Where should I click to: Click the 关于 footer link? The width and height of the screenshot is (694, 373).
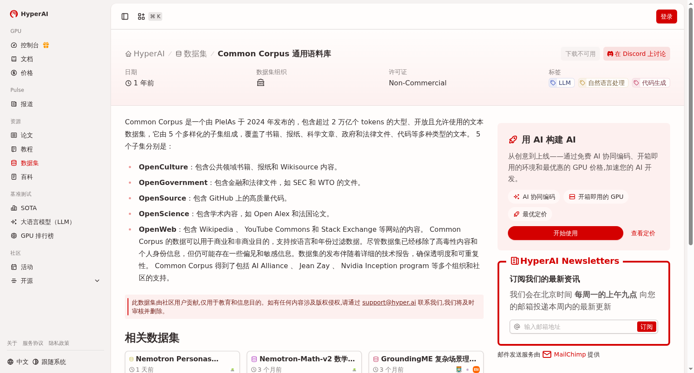tap(12, 343)
